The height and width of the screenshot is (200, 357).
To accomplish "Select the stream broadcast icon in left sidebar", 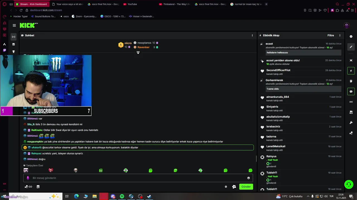I will [13, 37].
